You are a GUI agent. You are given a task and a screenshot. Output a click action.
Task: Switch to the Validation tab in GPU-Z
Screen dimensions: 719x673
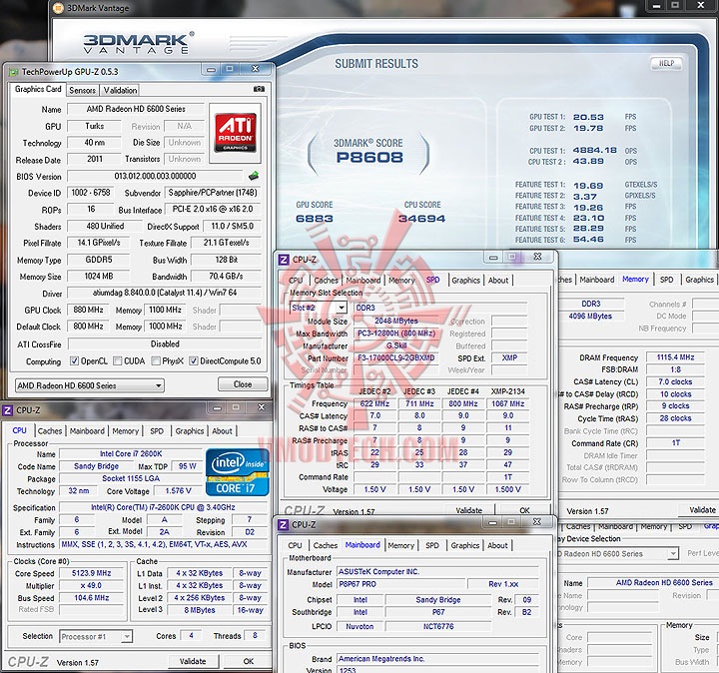tap(120, 90)
